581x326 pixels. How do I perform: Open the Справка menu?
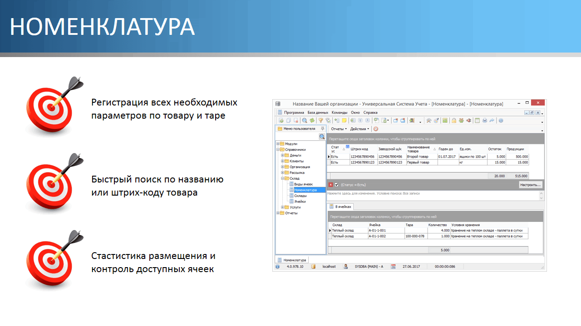pos(370,112)
